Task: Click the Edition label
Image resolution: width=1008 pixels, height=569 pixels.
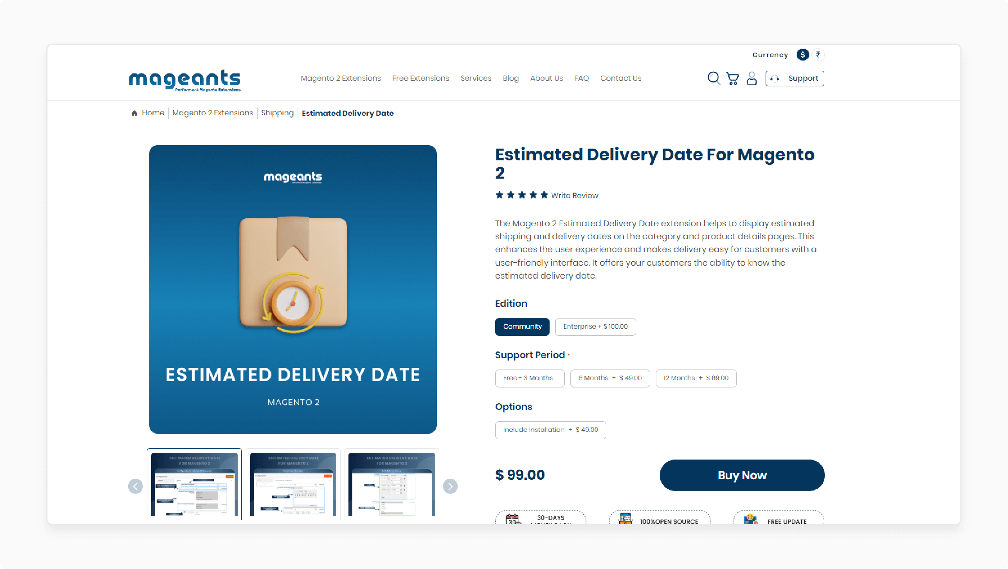Action: click(x=511, y=303)
